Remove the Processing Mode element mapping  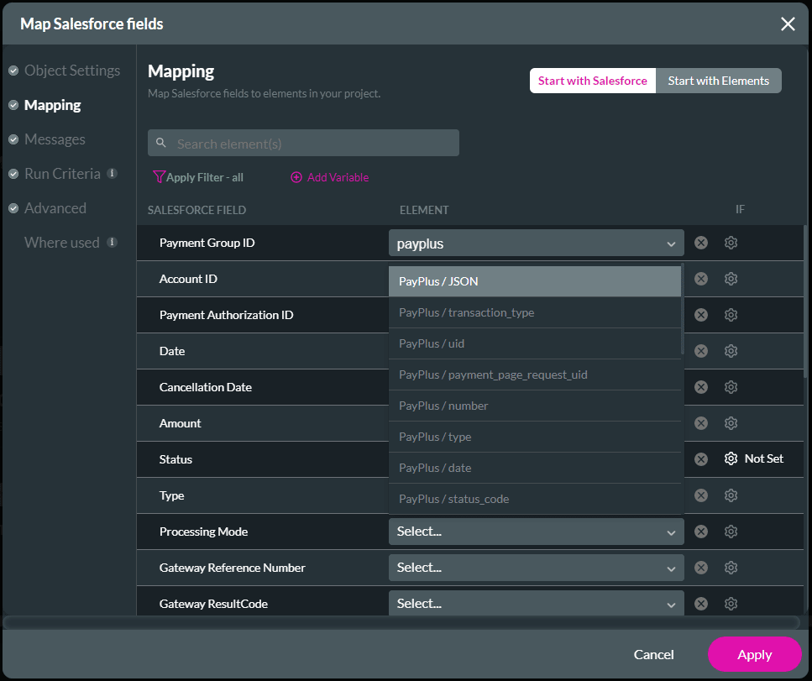(x=701, y=532)
